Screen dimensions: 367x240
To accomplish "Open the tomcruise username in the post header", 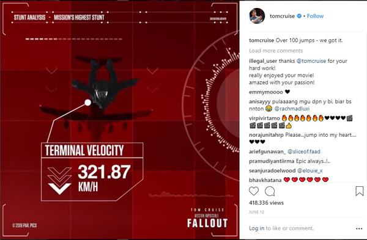I will tap(282, 16).
